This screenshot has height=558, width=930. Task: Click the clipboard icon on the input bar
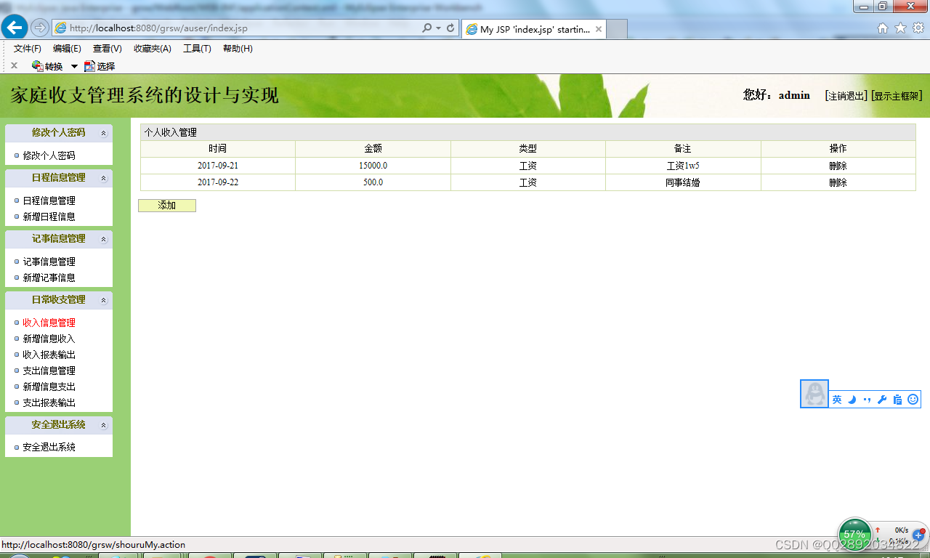[897, 399]
